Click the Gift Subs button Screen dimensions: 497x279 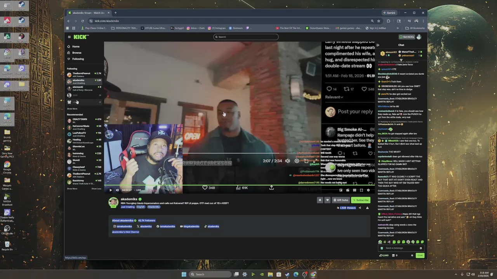(341, 200)
